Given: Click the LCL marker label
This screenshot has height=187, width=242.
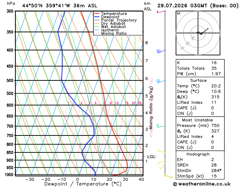Looking at the screenshot, I should click(151, 157).
